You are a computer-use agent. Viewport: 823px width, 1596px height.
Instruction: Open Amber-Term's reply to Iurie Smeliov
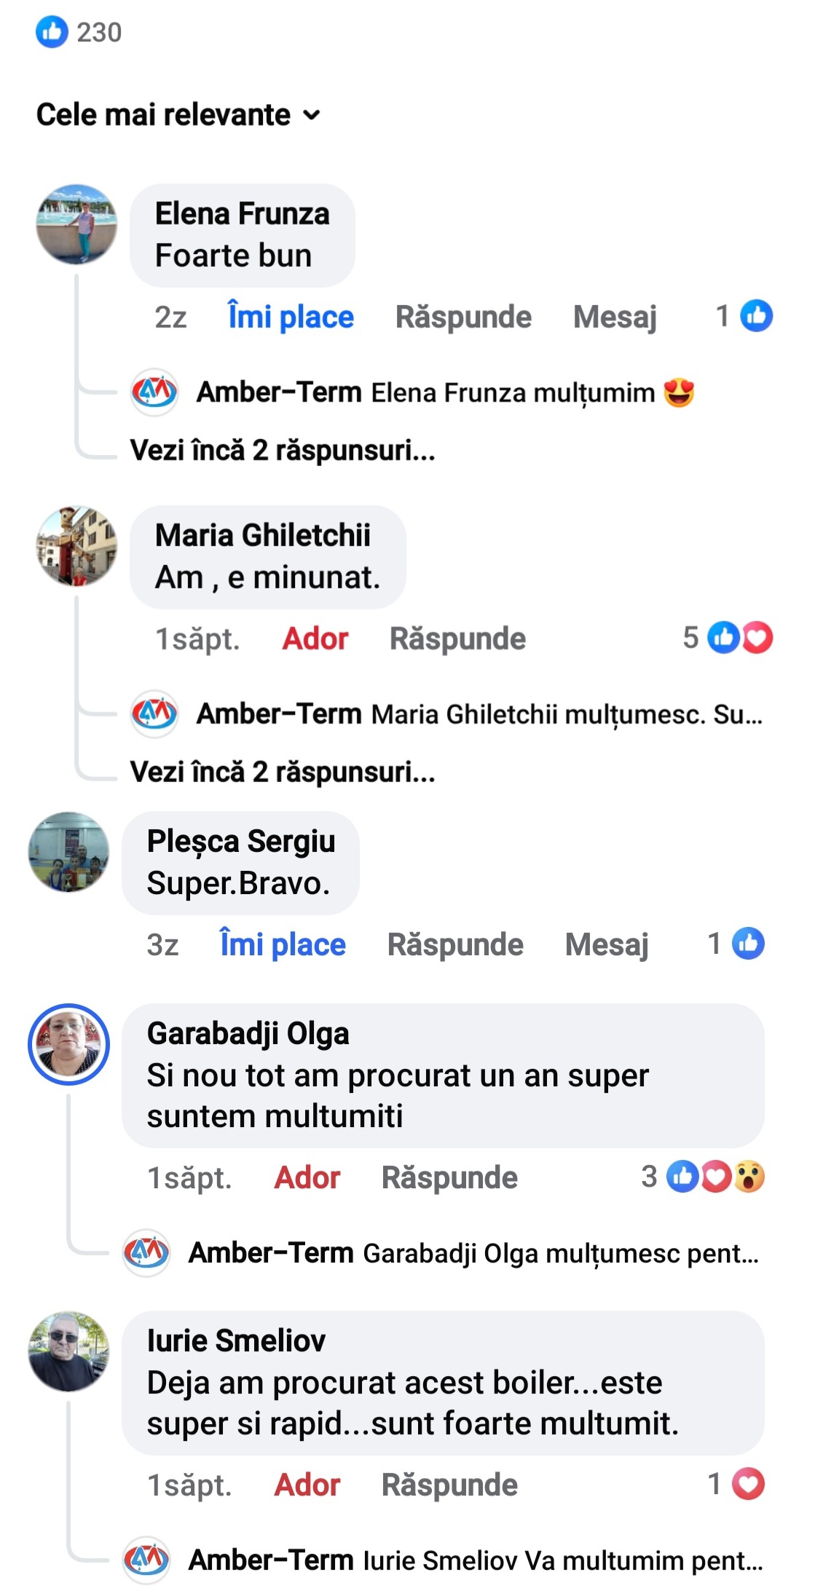click(475, 1561)
